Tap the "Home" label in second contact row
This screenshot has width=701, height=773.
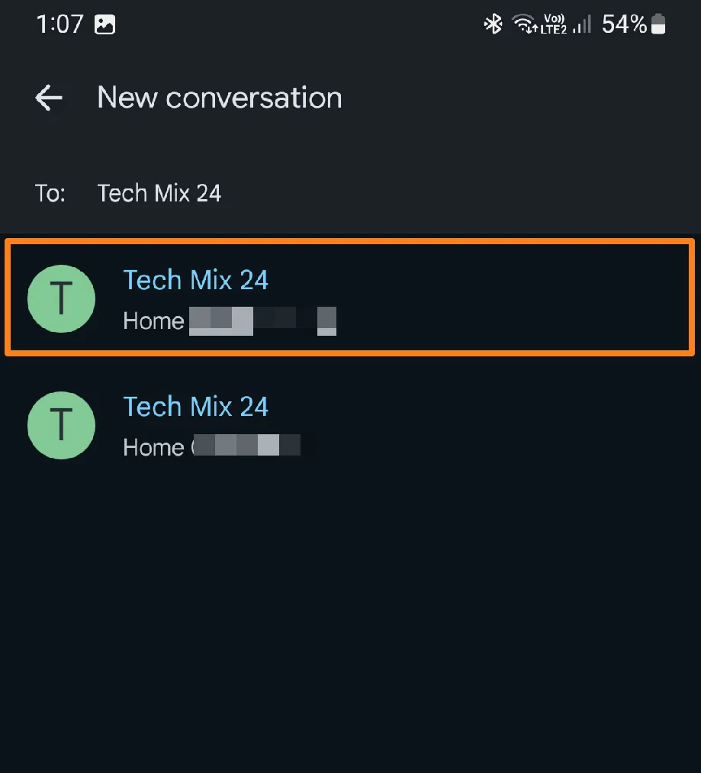153,446
